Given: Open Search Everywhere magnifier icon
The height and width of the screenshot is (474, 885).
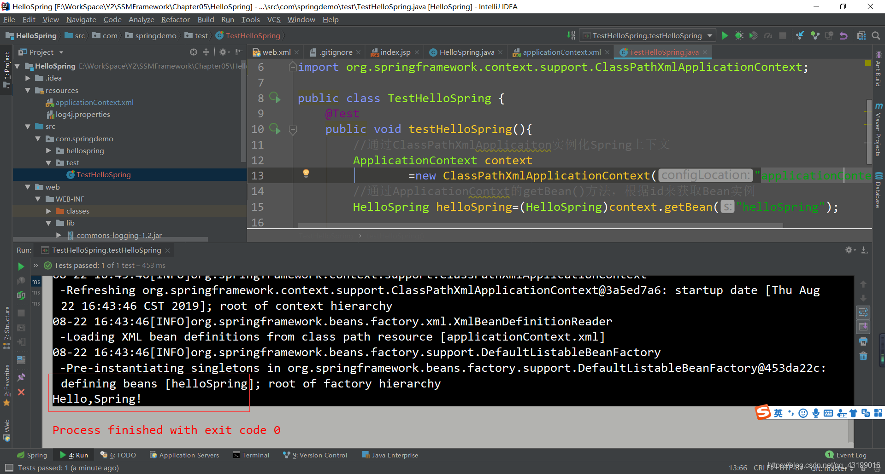Looking at the screenshot, I should pos(876,35).
